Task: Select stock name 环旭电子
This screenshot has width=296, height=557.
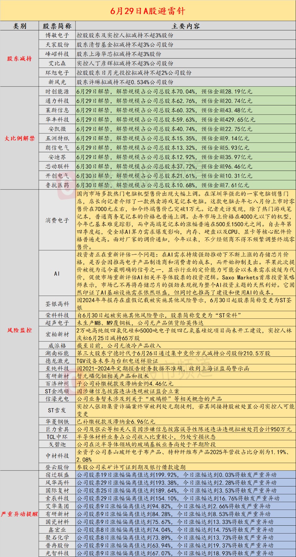Action: pyautogui.click(x=57, y=73)
